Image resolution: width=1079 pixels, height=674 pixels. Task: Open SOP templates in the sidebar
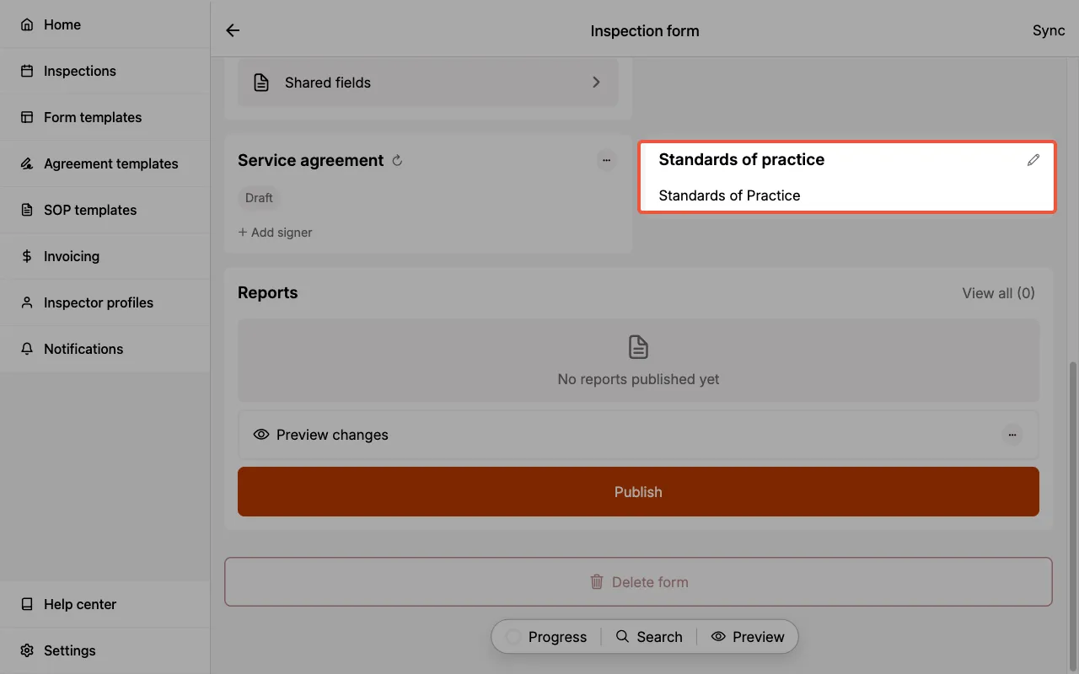point(90,210)
